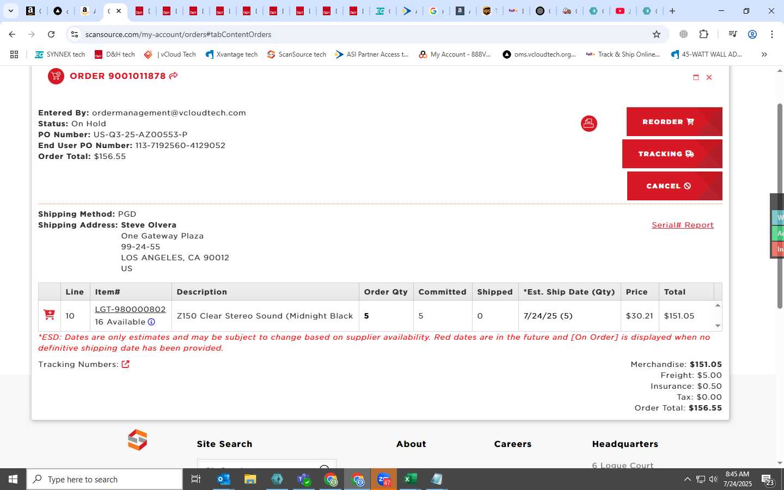This screenshot has width=784, height=490.
Task: Open the share arrow next to order 9001011878
Action: (173, 76)
